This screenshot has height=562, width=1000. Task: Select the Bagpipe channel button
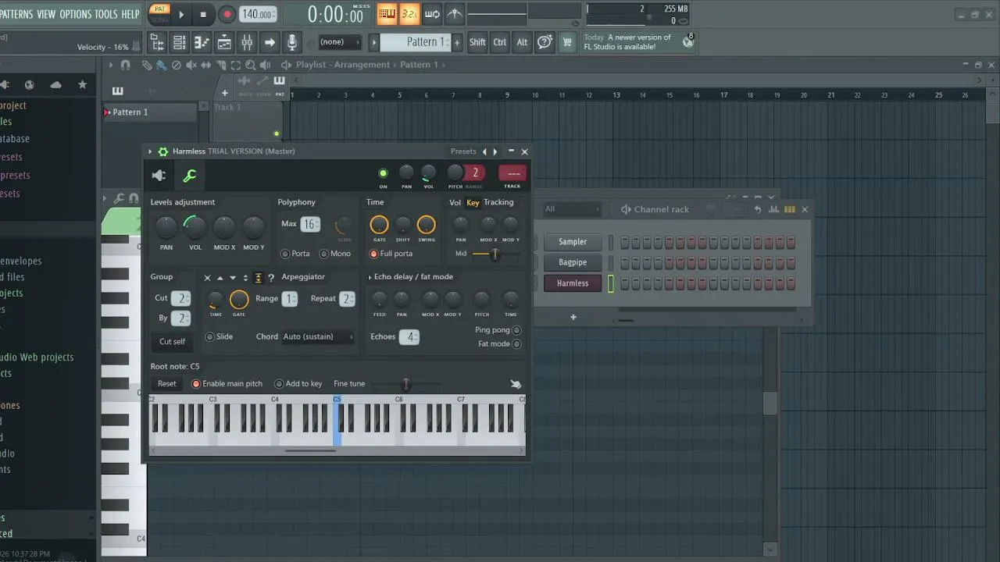[573, 262]
